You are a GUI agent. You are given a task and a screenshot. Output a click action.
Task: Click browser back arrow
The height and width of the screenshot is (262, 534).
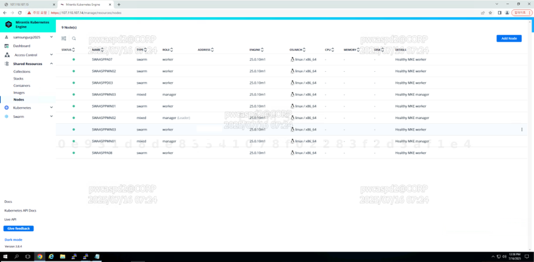point(5,13)
